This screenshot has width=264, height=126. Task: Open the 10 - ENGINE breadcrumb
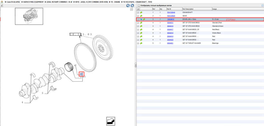coord(115,2)
